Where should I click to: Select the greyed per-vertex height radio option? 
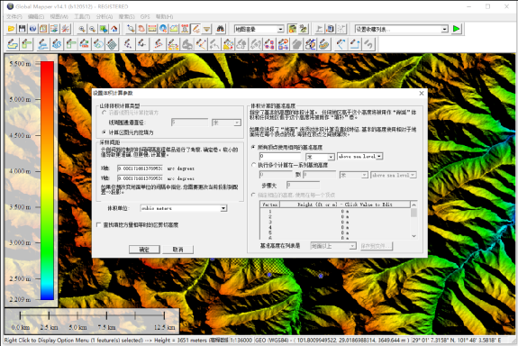tap(253, 195)
